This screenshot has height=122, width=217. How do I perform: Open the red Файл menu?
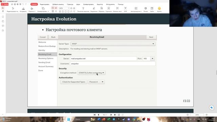[x=5, y=4]
